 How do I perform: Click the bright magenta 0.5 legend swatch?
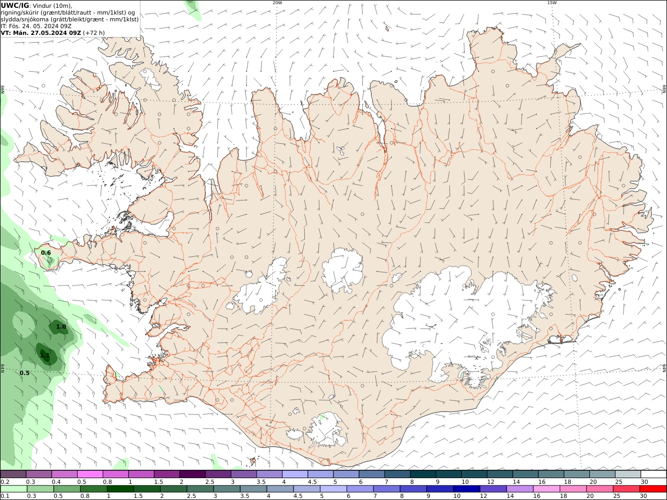(x=90, y=474)
